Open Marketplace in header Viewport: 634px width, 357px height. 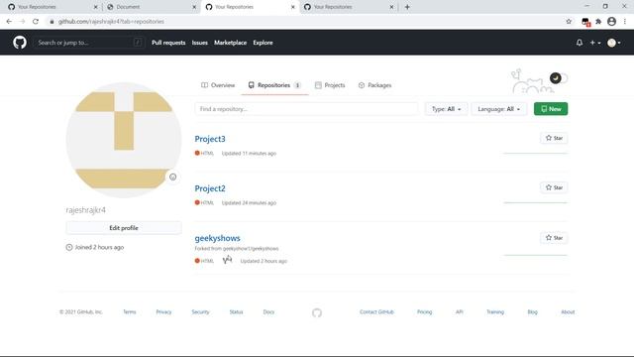coord(230,43)
